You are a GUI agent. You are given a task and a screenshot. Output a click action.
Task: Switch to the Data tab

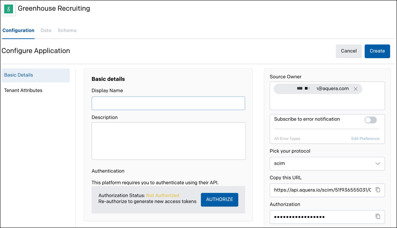(x=46, y=30)
